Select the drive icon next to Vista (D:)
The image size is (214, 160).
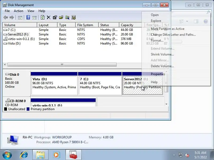point(5,43)
